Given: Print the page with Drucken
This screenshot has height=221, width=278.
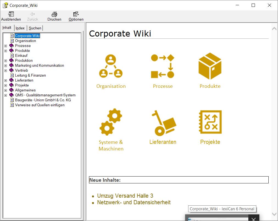Looking at the screenshot, I should [54, 16].
